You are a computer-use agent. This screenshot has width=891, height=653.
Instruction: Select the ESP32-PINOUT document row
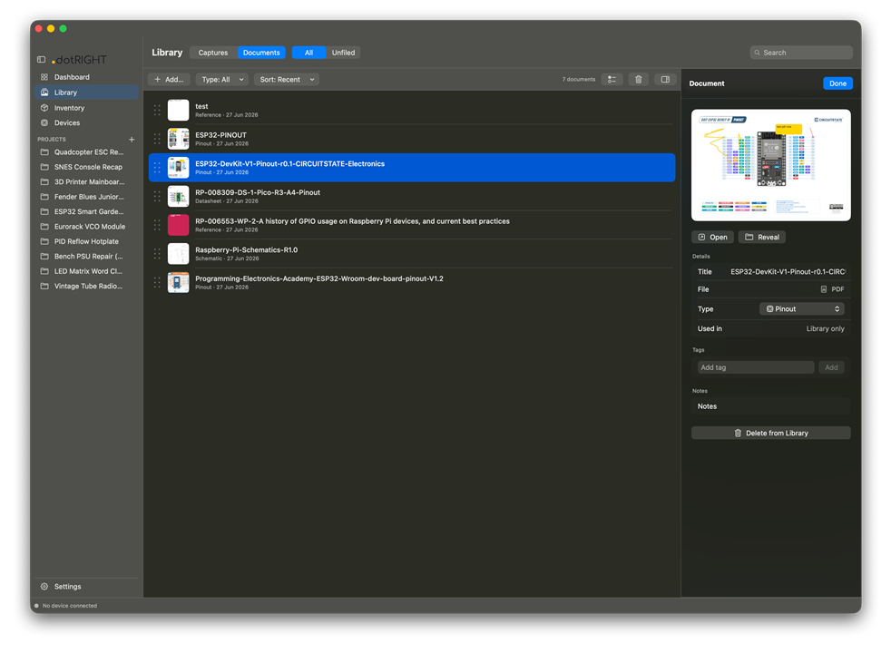412,139
